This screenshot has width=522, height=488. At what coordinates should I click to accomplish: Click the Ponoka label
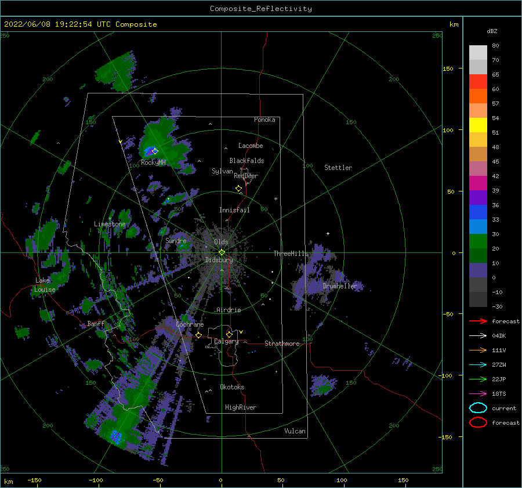(x=264, y=120)
